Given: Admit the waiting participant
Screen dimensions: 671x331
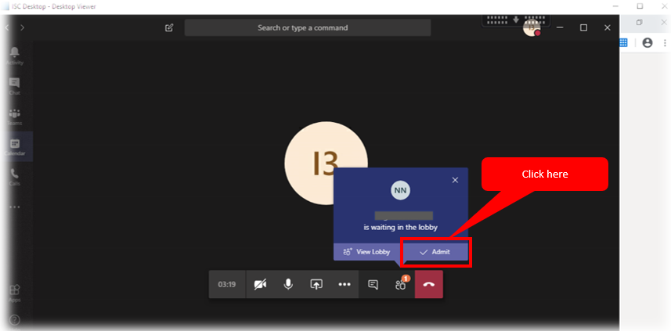Looking at the screenshot, I should point(435,252).
